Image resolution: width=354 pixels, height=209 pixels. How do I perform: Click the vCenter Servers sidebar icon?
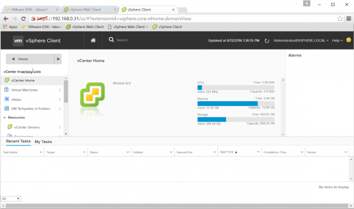pos(10,127)
